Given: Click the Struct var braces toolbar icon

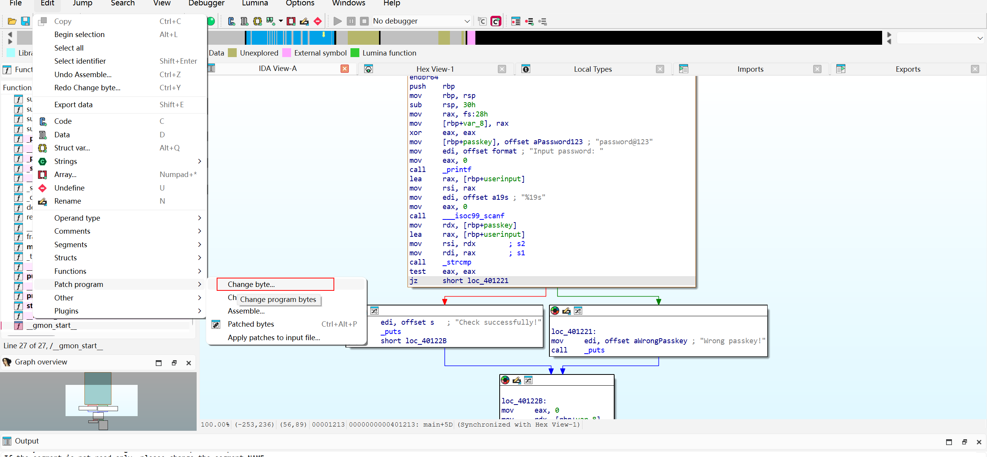Looking at the screenshot, I should 258,21.
